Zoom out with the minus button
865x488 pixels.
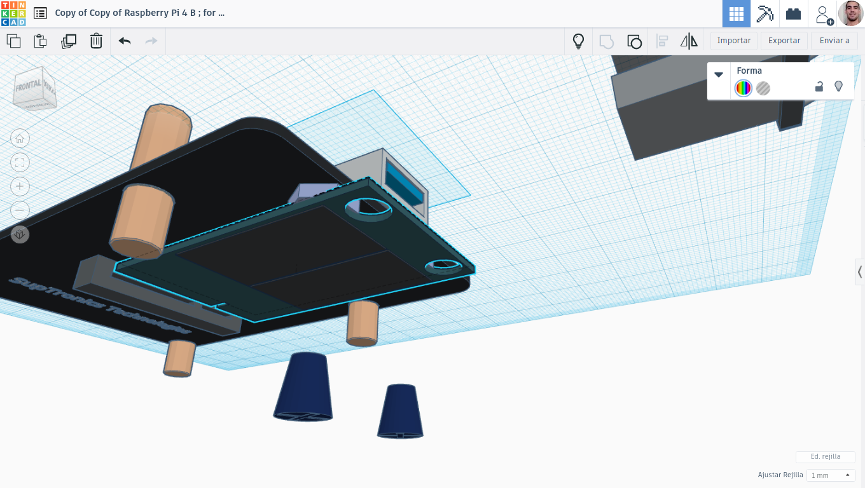coord(20,210)
